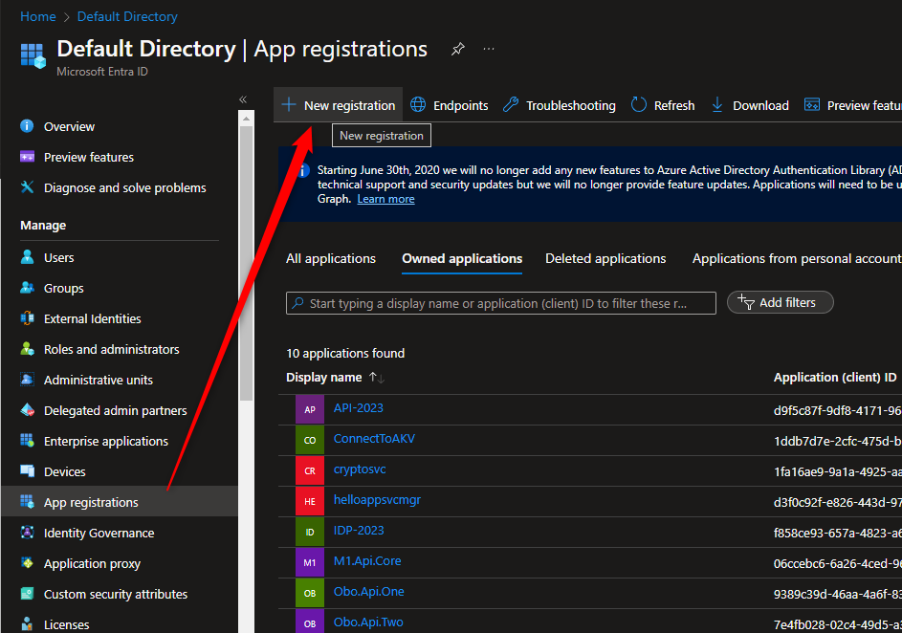
Task: Switch to Deleted applications tab
Action: click(x=605, y=258)
